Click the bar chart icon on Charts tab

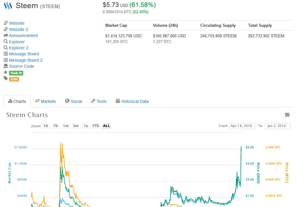(x=10, y=101)
